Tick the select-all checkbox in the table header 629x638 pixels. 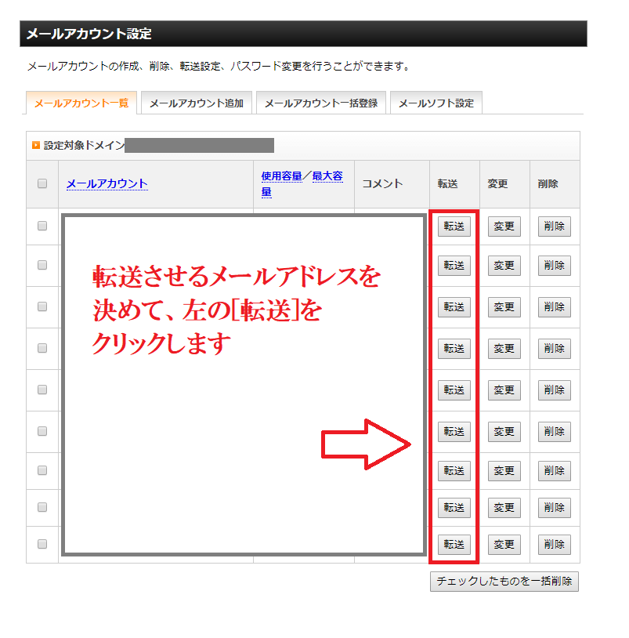click(42, 183)
